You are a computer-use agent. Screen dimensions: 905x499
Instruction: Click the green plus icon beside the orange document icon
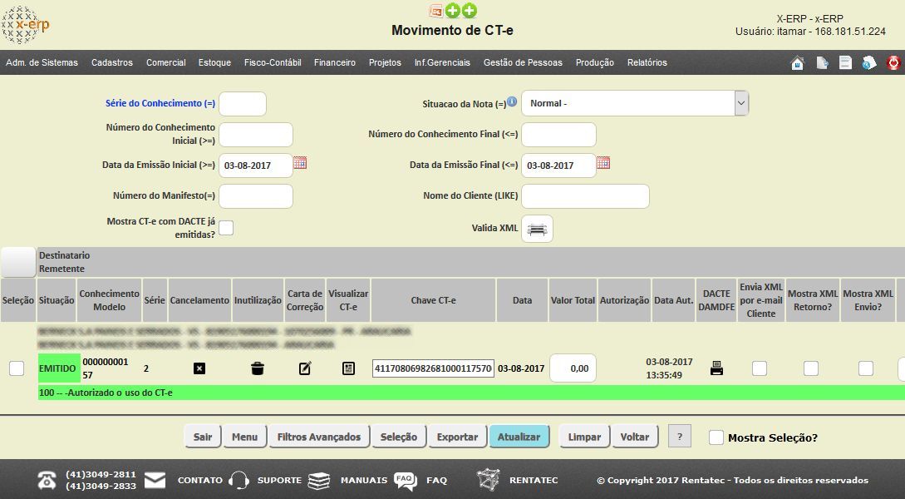(x=453, y=10)
